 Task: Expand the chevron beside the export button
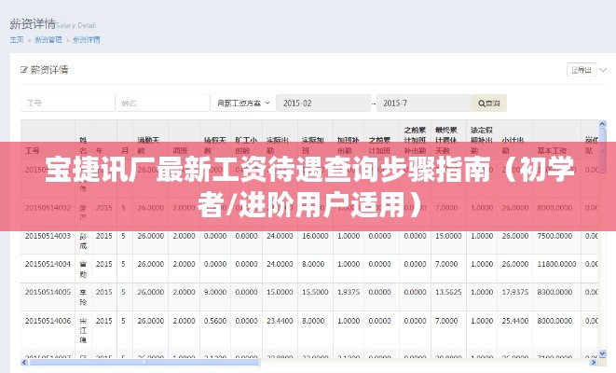(x=603, y=70)
